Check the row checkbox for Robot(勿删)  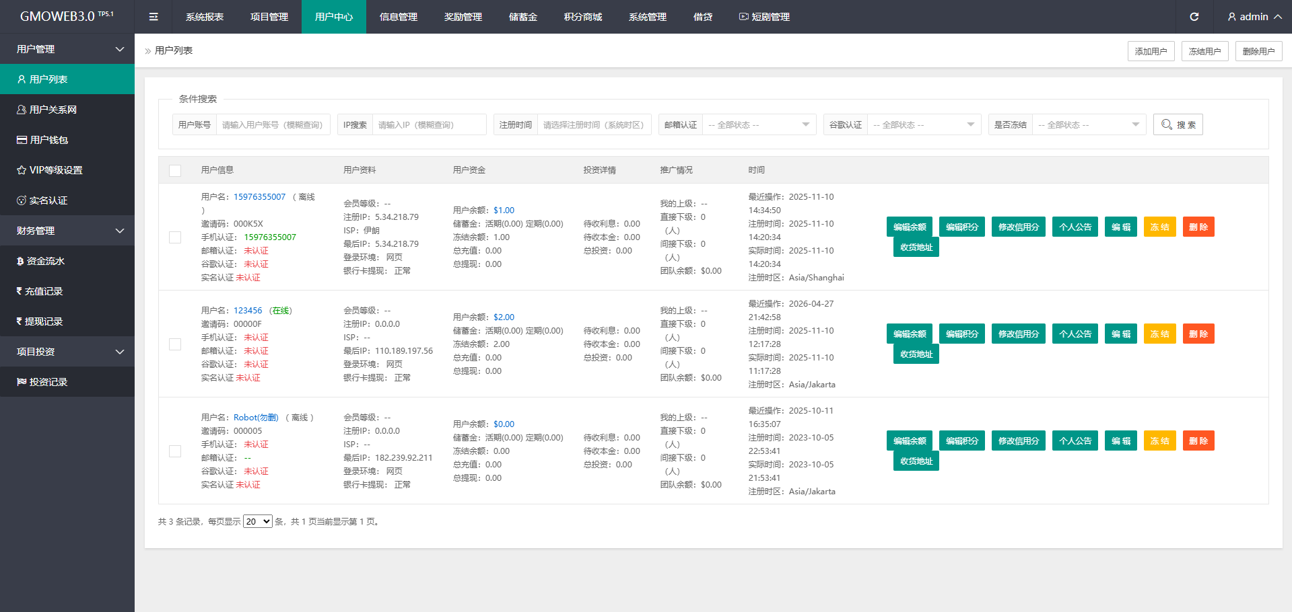[x=175, y=451]
